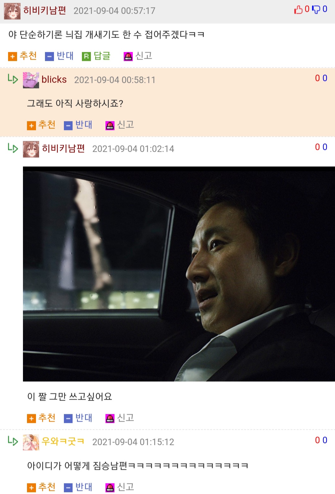Screen dimensions: 335x494
Task: Click 반대 under 우와ㅋ굿ㅋ's comment
Action: (x=78, y=487)
